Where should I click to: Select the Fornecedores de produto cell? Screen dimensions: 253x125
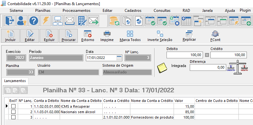tap(152, 117)
